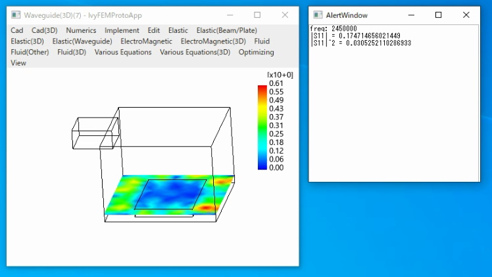This screenshot has width=492, height=277.
Task: Click the small waveguide port box wireframe
Action: 95,133
